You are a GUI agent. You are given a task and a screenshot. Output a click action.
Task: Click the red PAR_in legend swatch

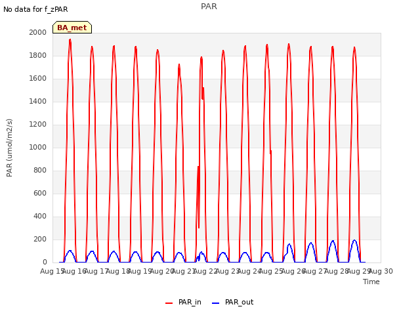click(169, 303)
